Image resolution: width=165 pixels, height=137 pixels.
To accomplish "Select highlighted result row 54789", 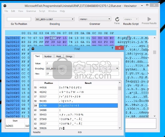I will pyautogui.click(x=76, y=105).
